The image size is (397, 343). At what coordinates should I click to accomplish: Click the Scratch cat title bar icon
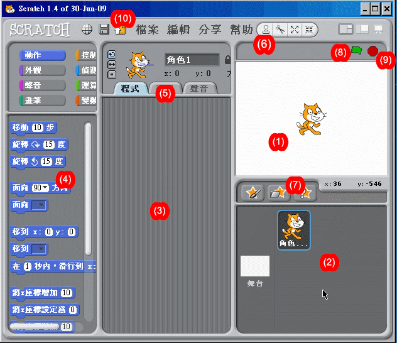click(10, 9)
